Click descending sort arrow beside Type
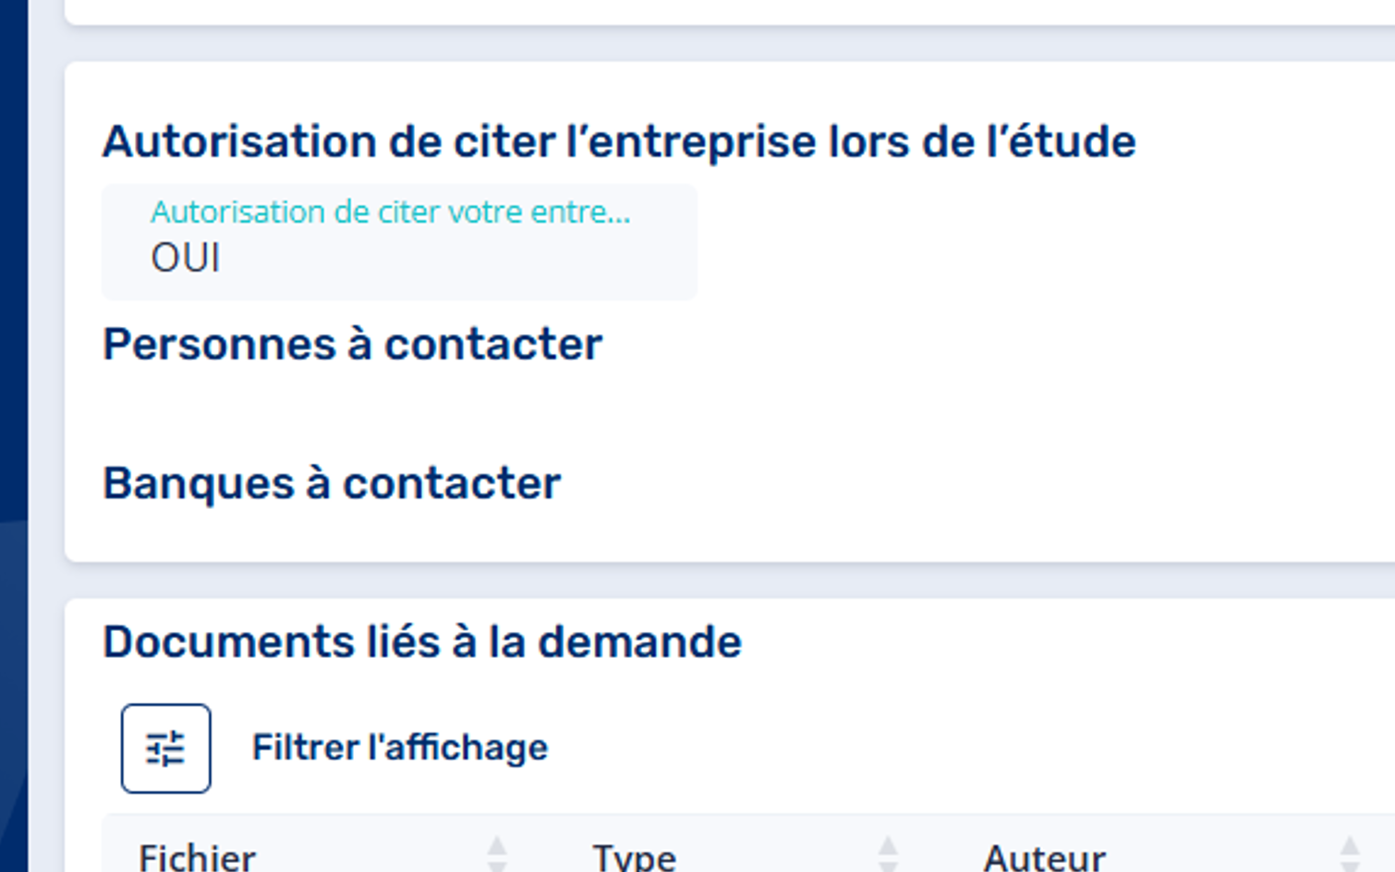1395x872 pixels. coord(888,866)
